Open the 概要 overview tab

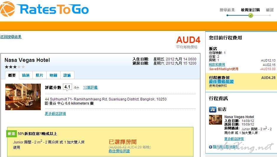coord(12,75)
